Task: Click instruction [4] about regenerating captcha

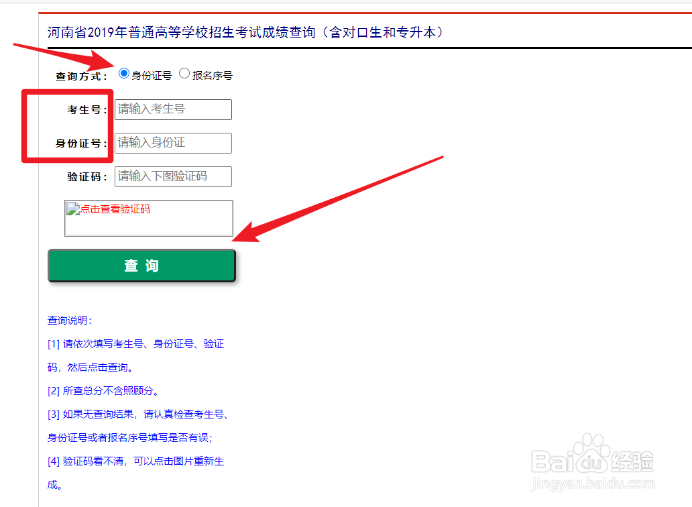Action: 136,461
